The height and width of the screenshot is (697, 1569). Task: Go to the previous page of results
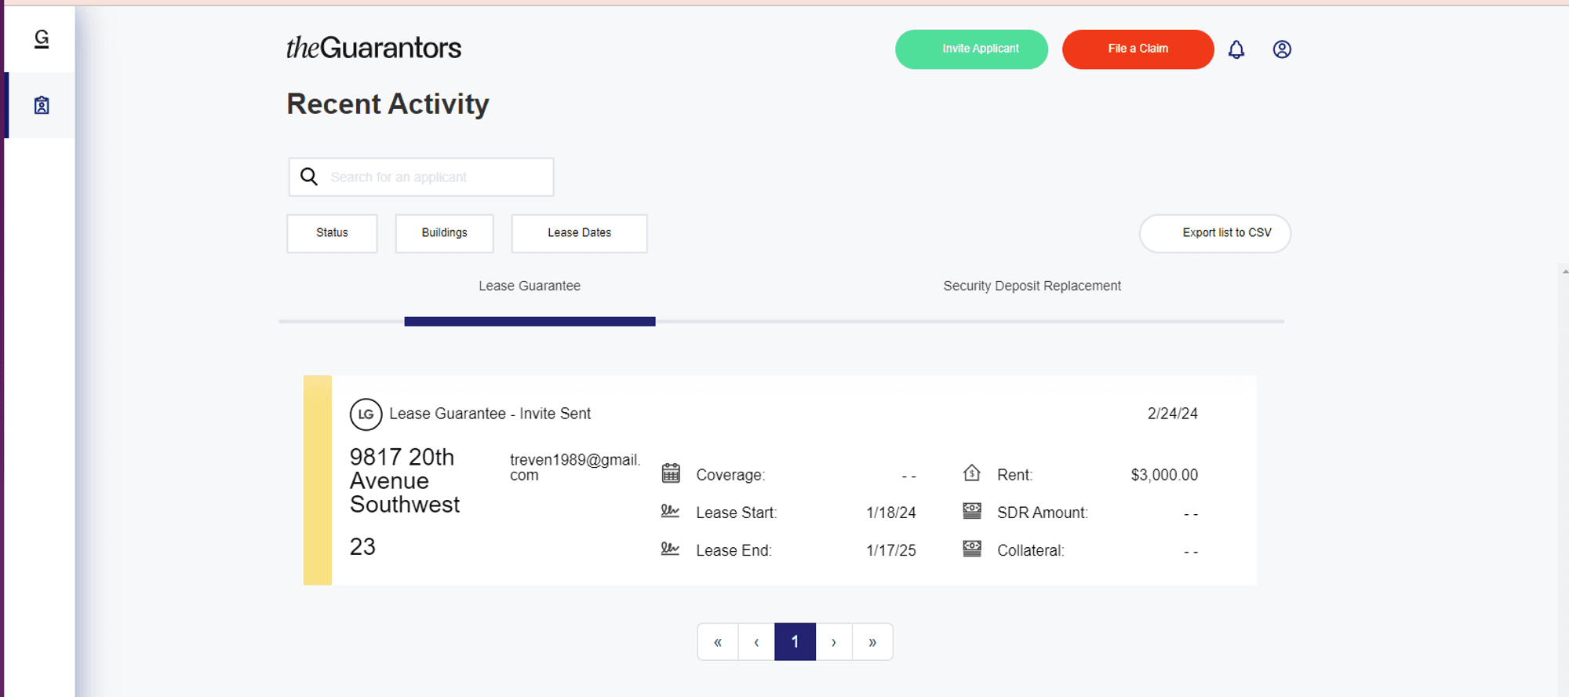pyautogui.click(x=756, y=642)
